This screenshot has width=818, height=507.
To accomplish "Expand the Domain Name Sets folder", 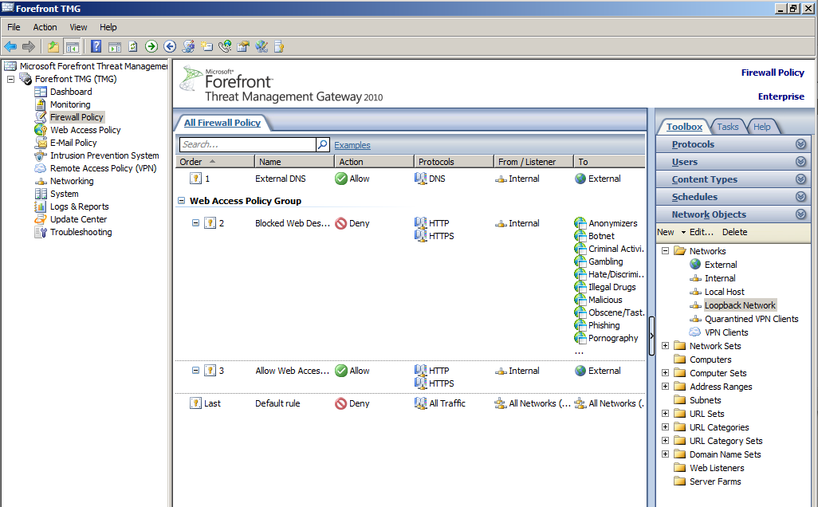I will coord(665,454).
